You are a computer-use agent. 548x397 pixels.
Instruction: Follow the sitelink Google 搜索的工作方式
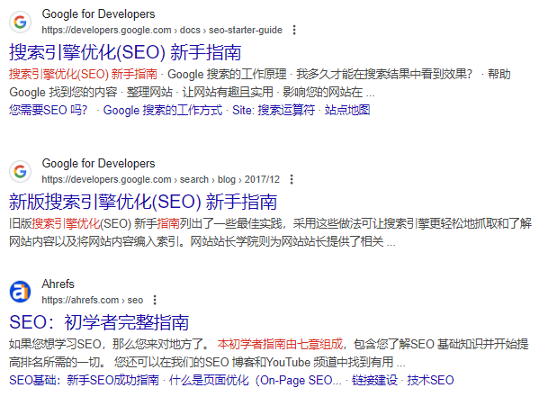pyautogui.click(x=163, y=110)
